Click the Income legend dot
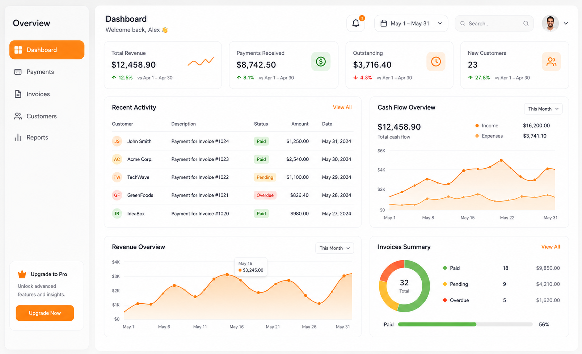Screen dimensions: 582x354 pos(477,126)
